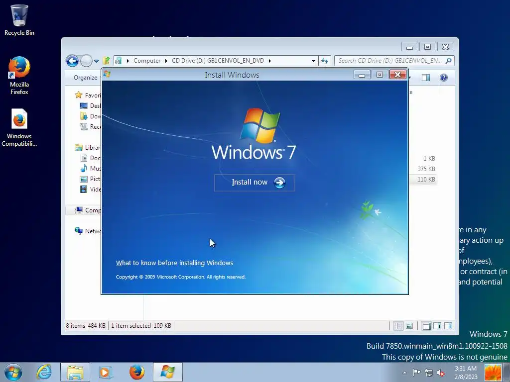This screenshot has height=382, width=510.
Task: Select Network in navigation pane
Action: tap(88, 231)
